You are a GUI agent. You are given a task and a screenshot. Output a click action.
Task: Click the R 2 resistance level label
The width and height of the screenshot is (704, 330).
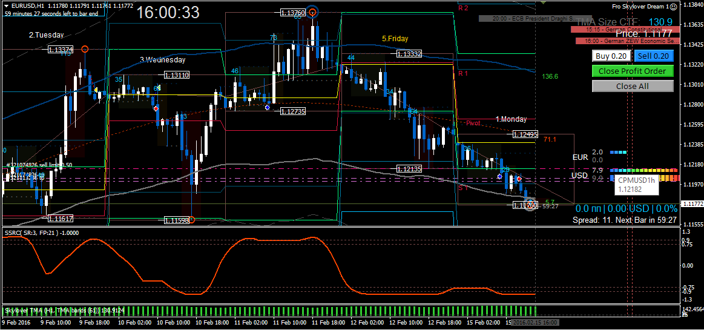(463, 8)
